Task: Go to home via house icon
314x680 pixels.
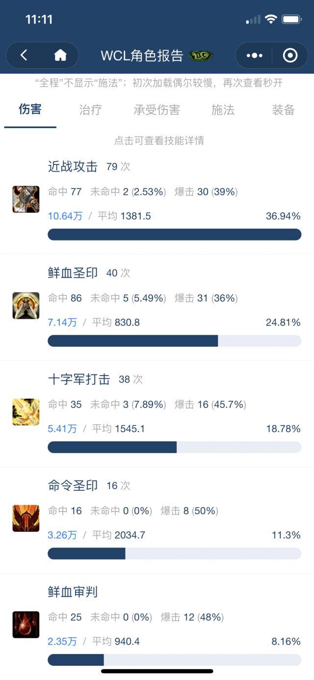Action: pyautogui.click(x=60, y=55)
